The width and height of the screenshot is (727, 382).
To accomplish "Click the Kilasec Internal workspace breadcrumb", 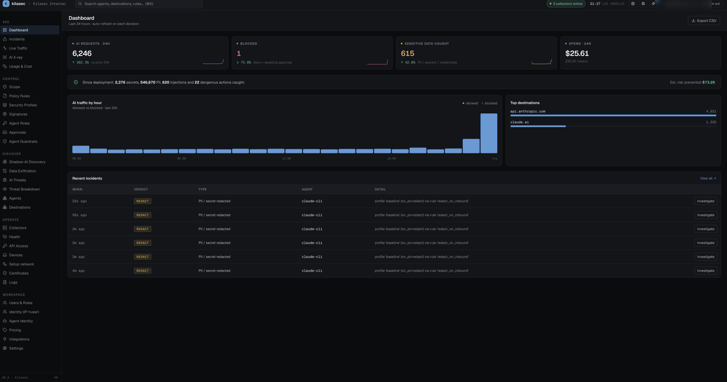I will tap(49, 4).
